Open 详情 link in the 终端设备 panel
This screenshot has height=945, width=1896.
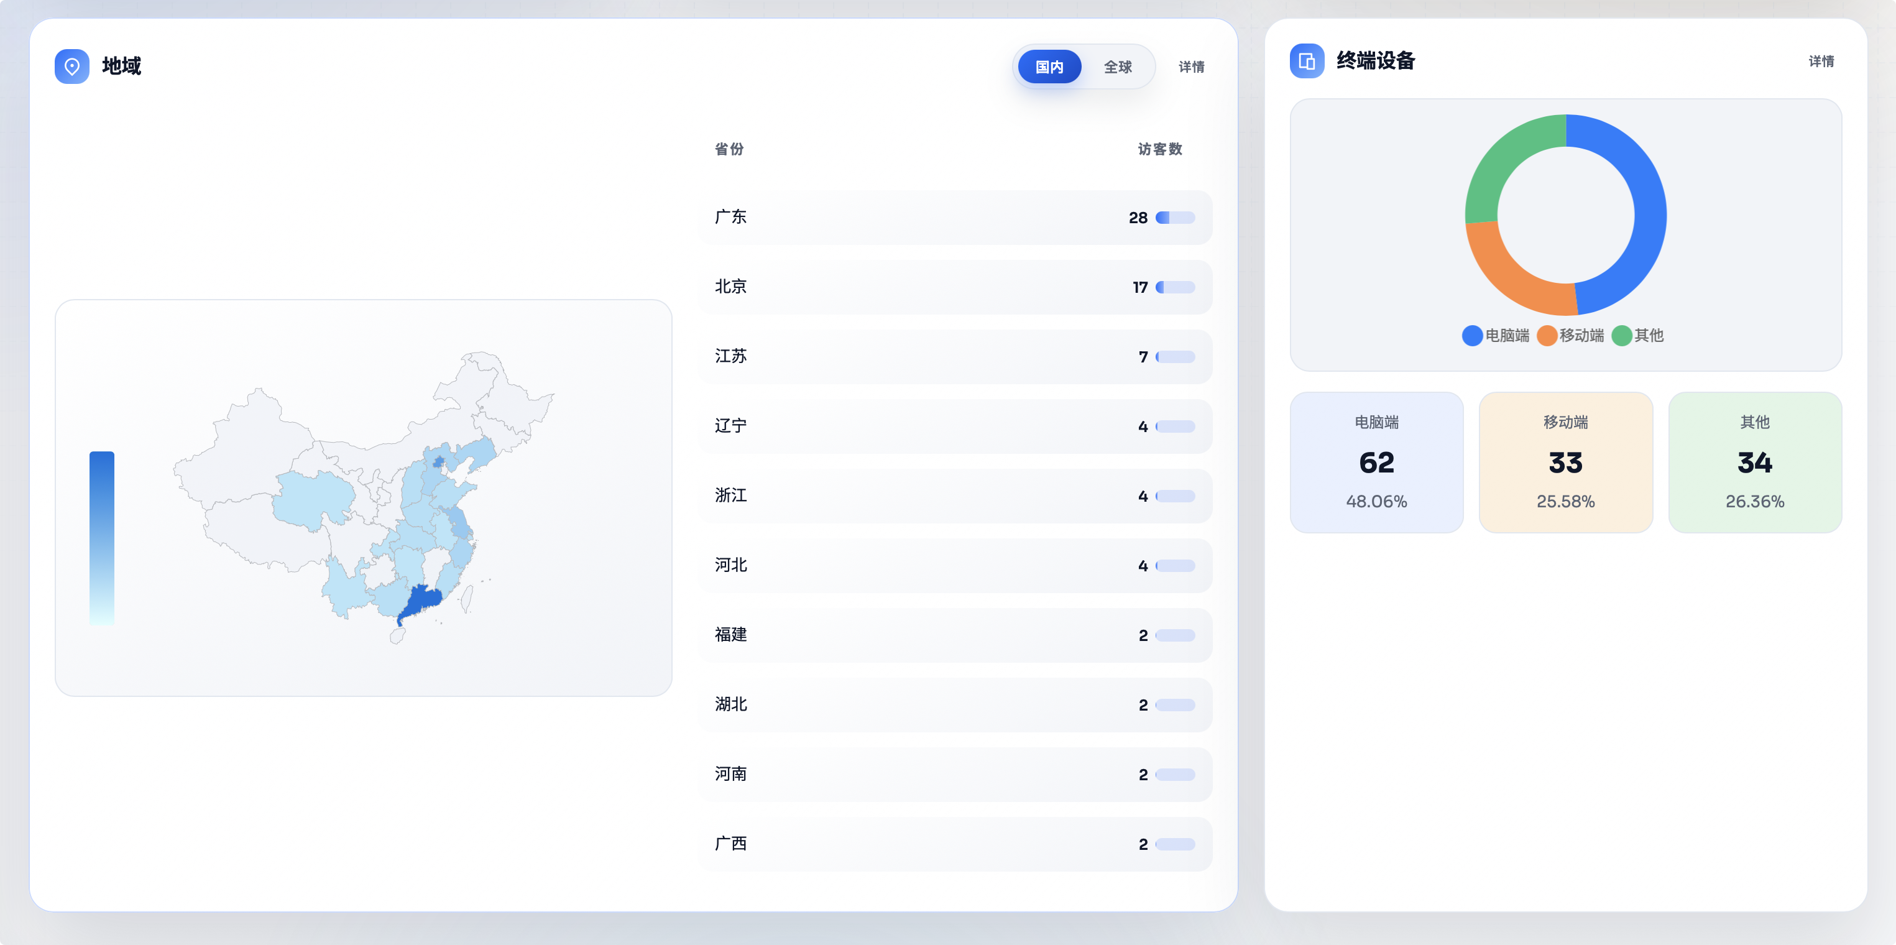[x=1821, y=61]
